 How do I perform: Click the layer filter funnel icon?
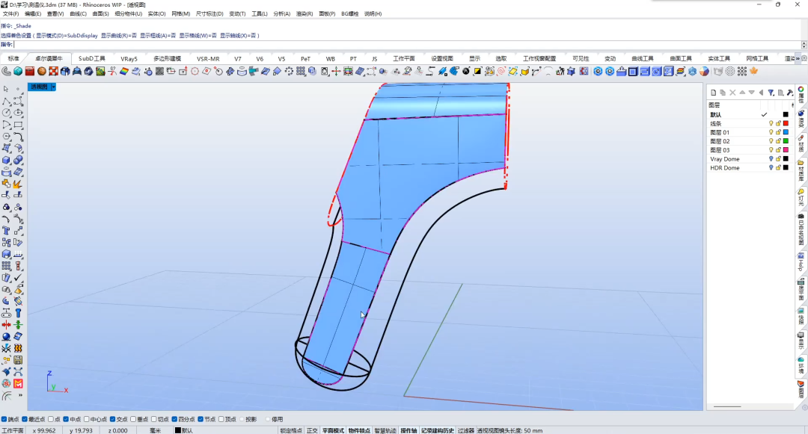[771, 93]
